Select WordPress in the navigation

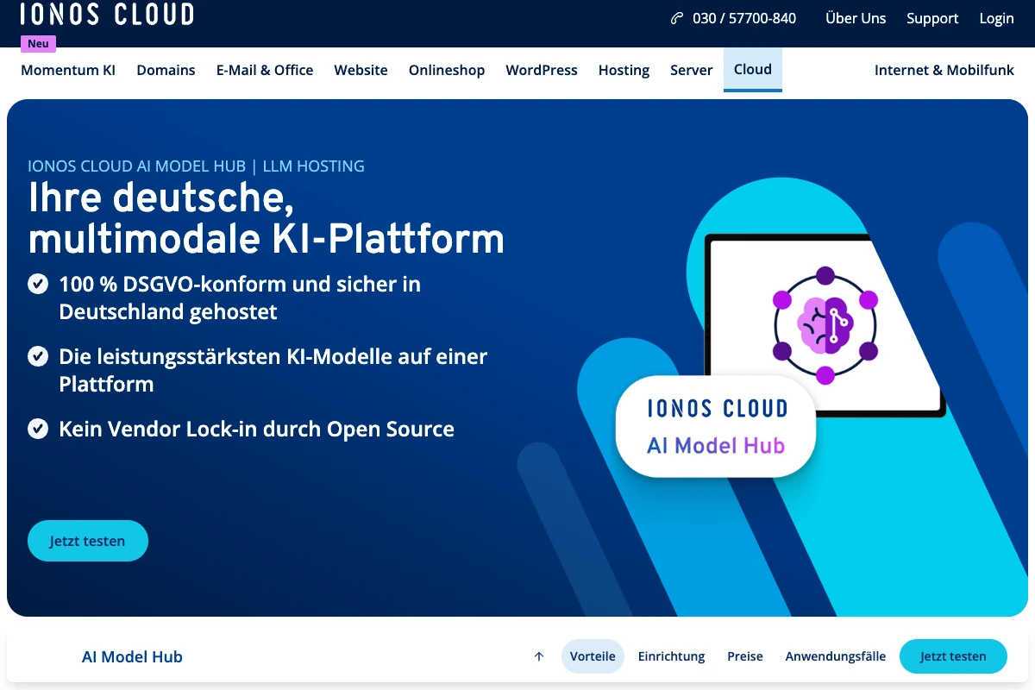[x=542, y=70]
